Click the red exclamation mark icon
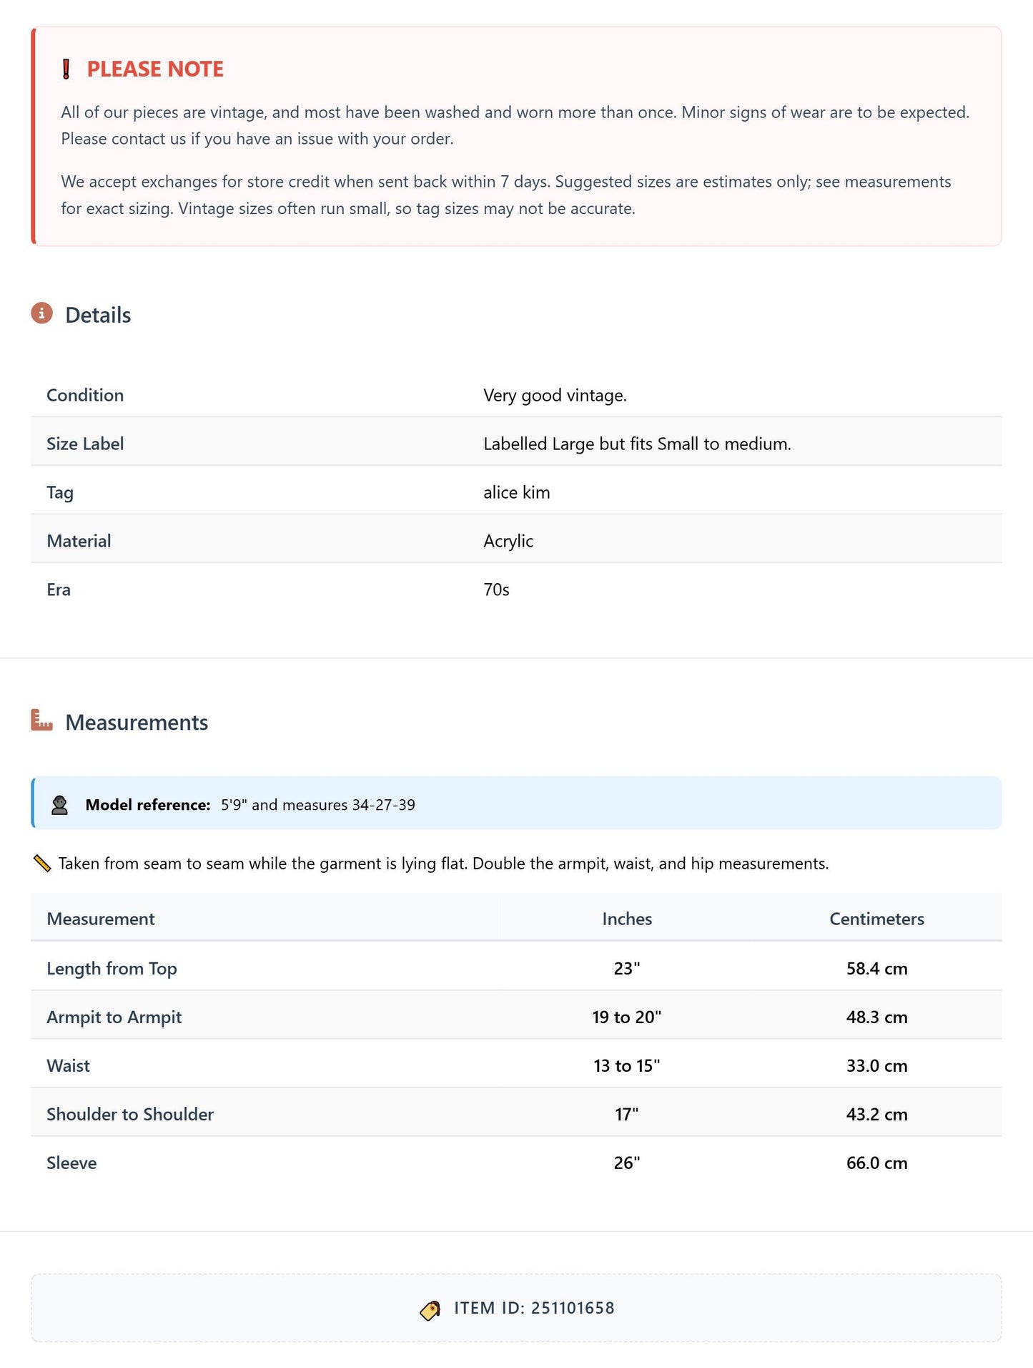This screenshot has height=1368, width=1033. pyautogui.click(x=66, y=69)
